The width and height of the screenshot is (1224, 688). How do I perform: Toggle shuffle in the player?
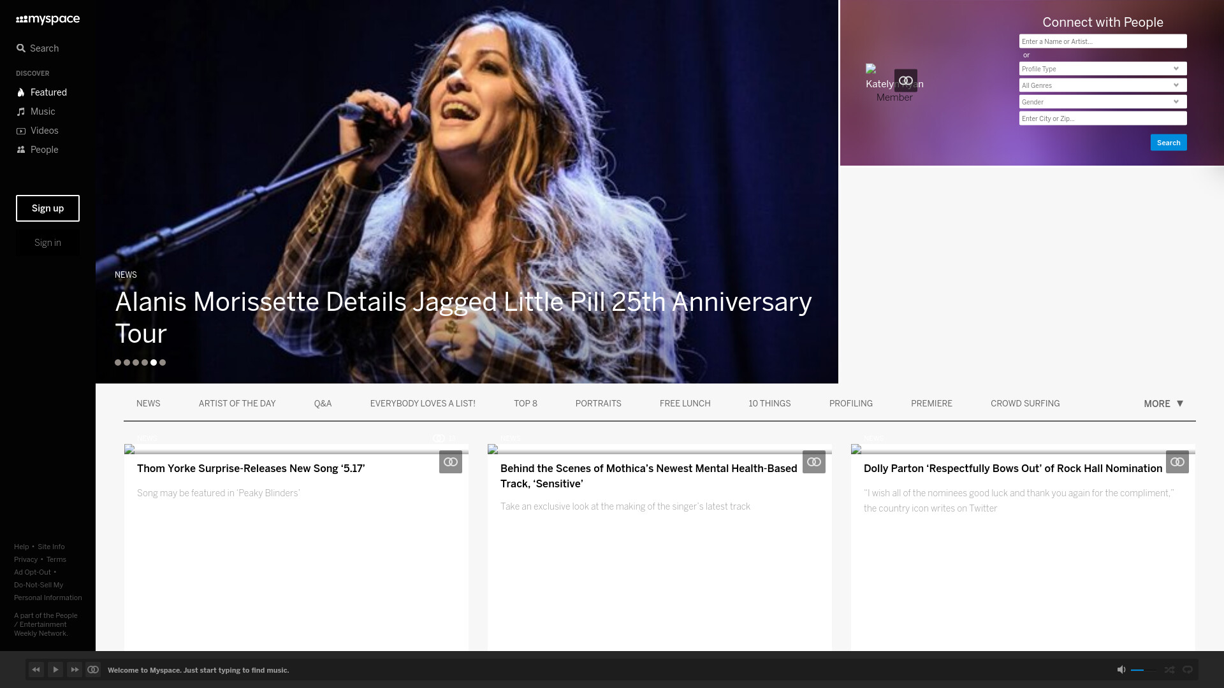pyautogui.click(x=1169, y=670)
